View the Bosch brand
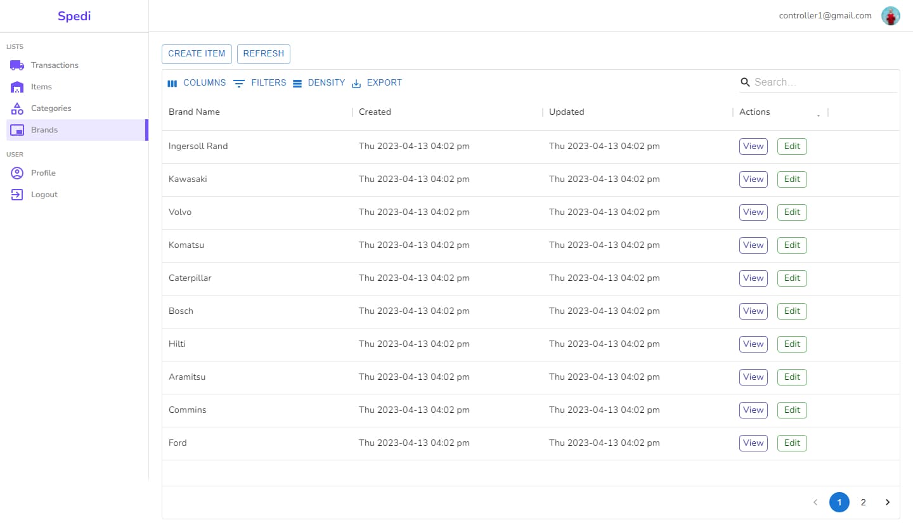Image resolution: width=913 pixels, height=532 pixels. click(753, 311)
